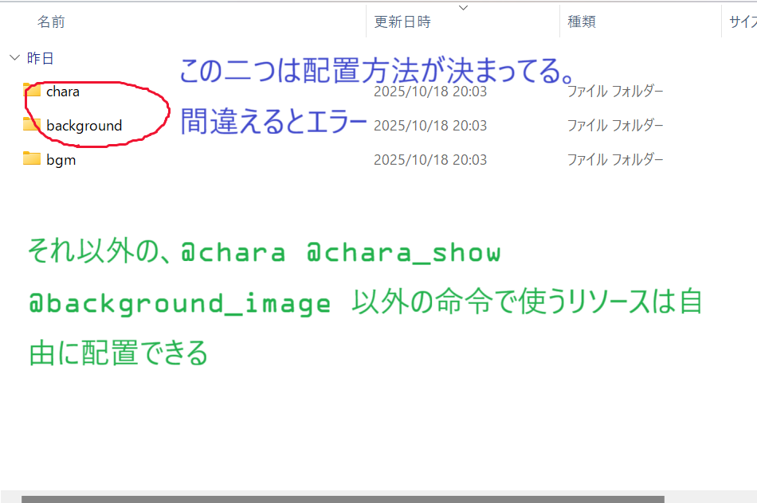Click the background row's modified date
Image resolution: width=757 pixels, height=503 pixels.
point(430,126)
